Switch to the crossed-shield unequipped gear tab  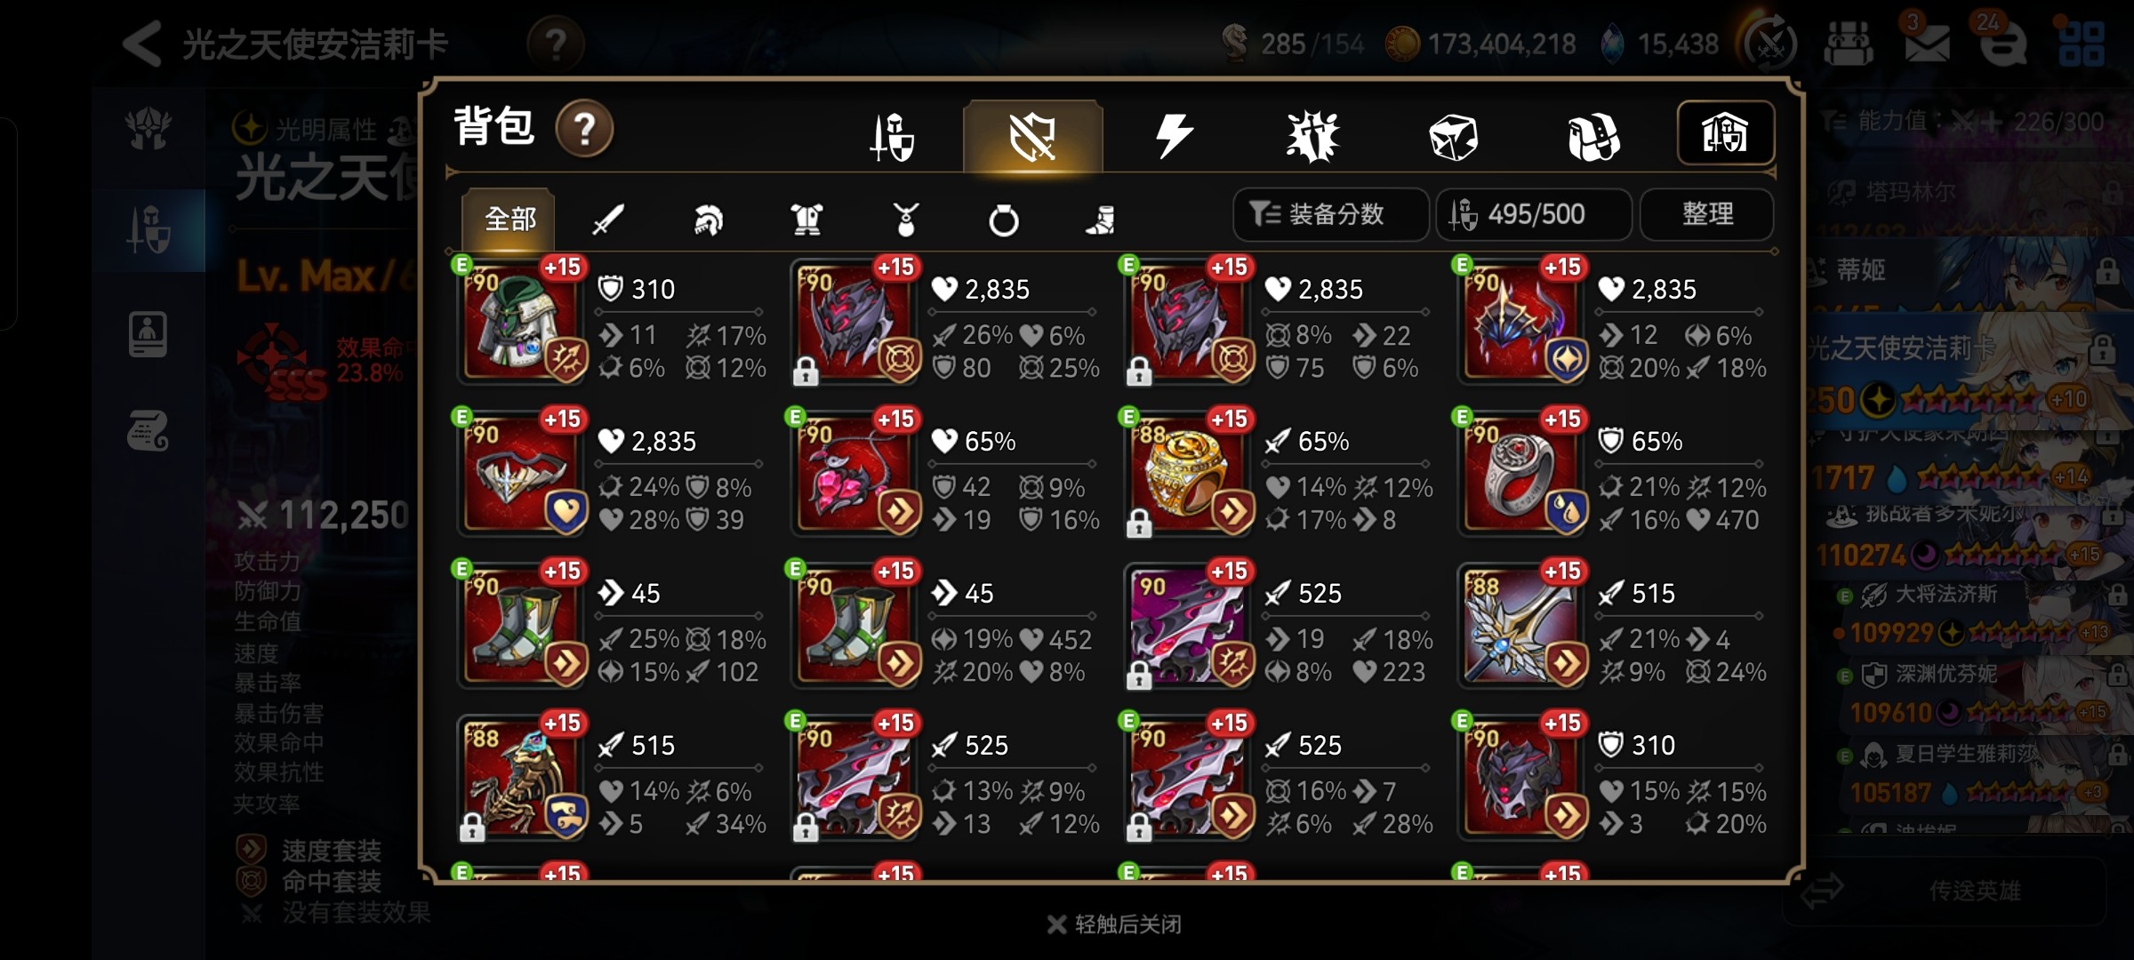pyautogui.click(x=1032, y=137)
